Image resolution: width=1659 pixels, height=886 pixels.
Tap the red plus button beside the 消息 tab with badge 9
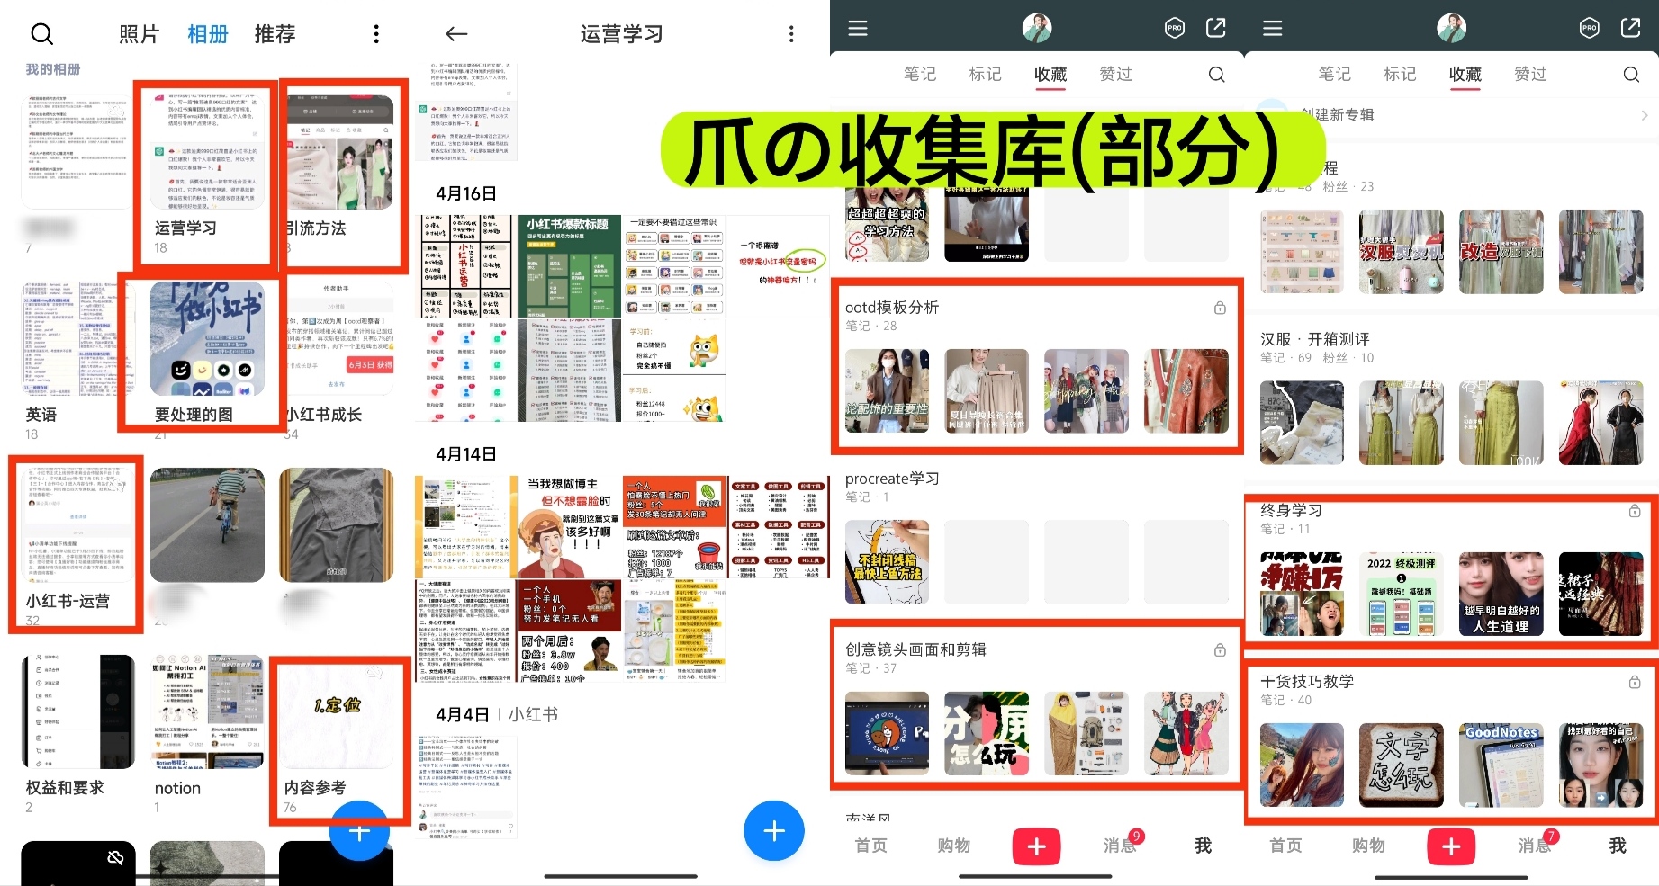coord(1036,846)
